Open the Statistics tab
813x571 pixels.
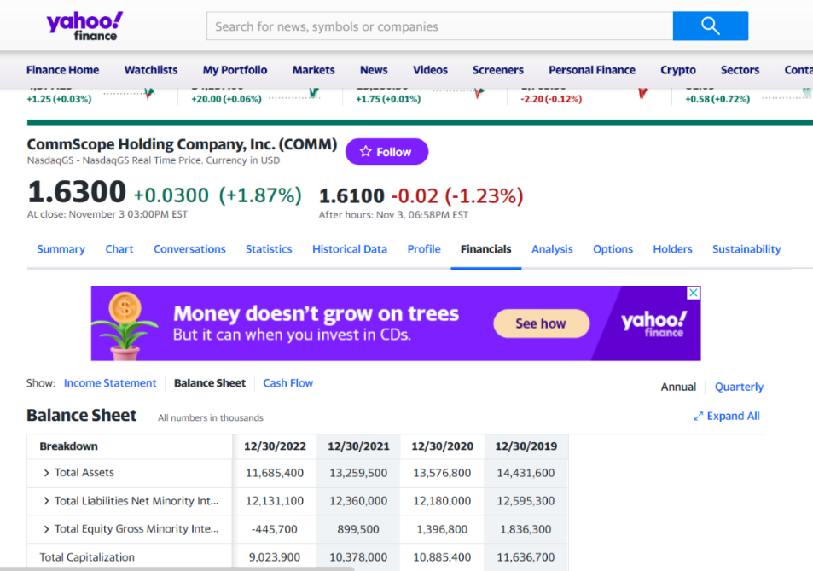269,249
